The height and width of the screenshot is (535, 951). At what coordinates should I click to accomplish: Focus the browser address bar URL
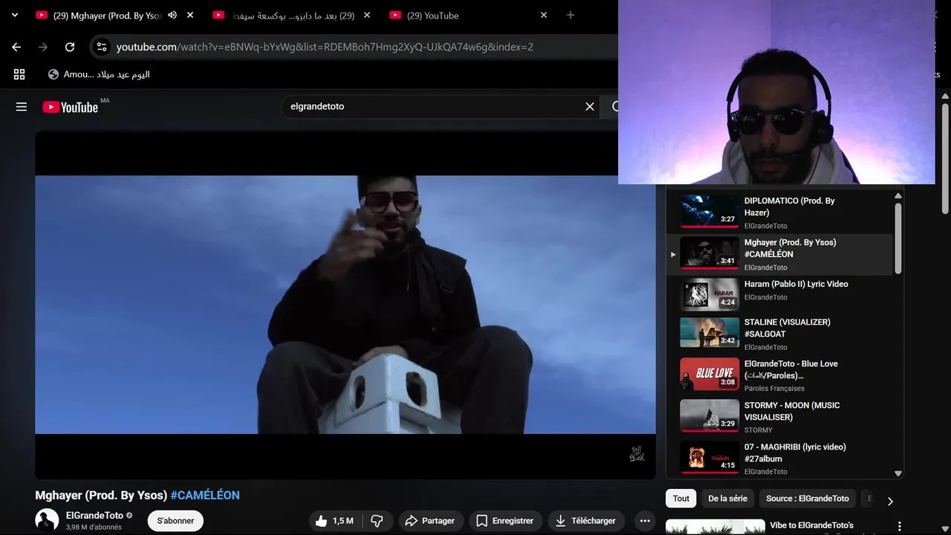[325, 47]
